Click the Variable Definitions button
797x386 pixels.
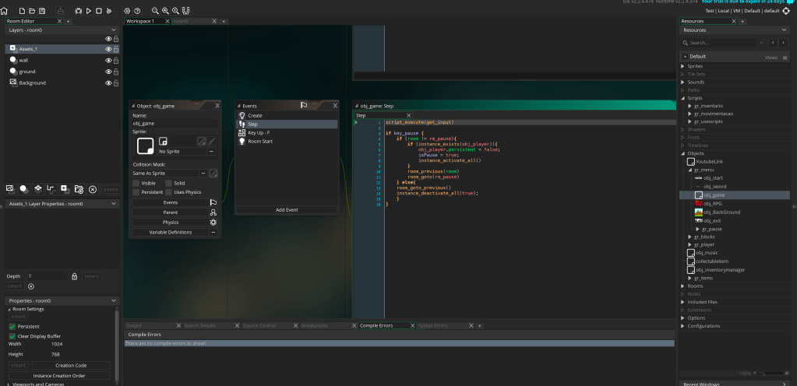pos(170,232)
